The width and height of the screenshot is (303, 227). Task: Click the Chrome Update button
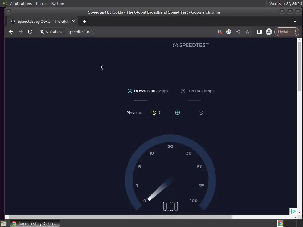tap(284, 32)
